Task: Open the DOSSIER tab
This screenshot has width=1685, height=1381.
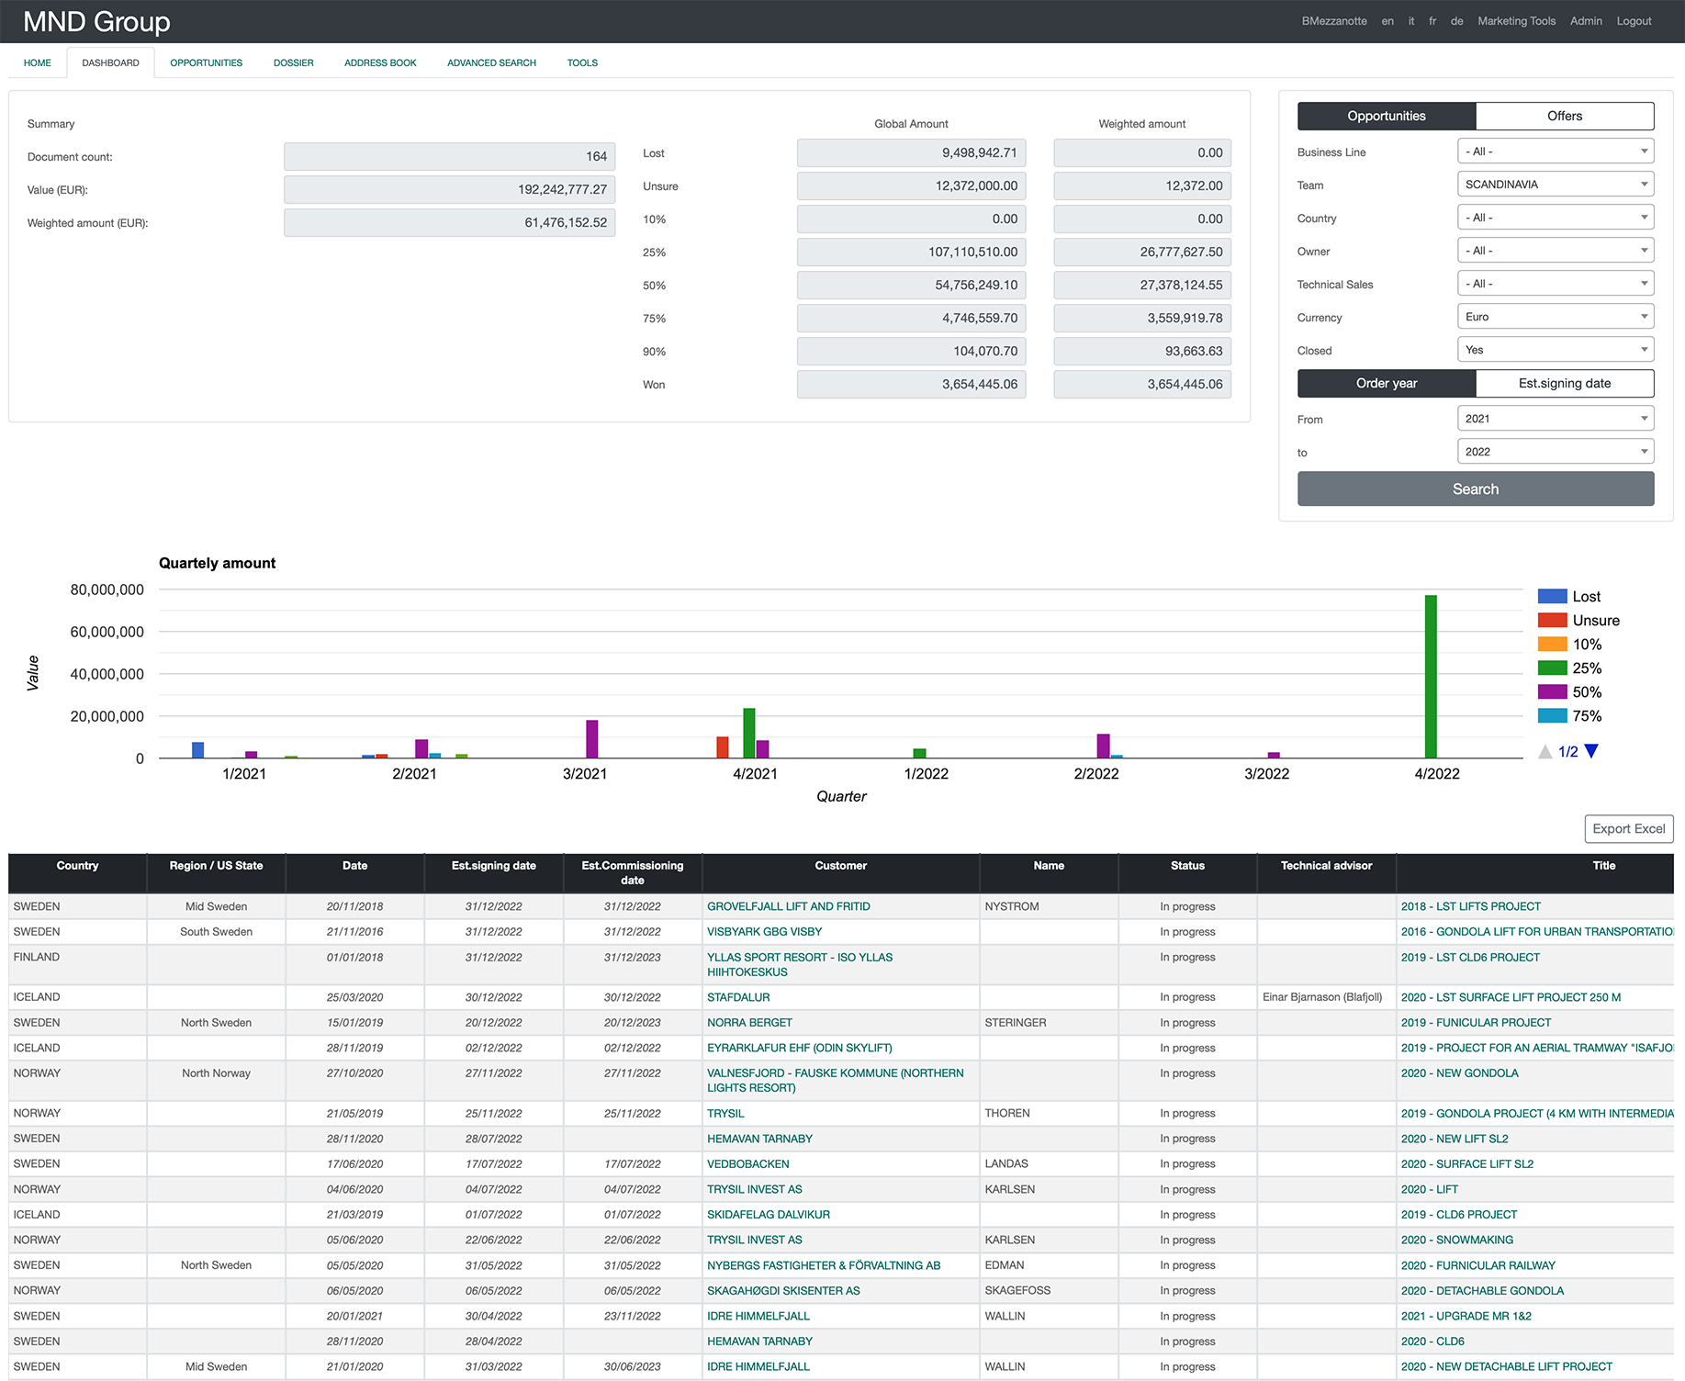Action: 294,62
